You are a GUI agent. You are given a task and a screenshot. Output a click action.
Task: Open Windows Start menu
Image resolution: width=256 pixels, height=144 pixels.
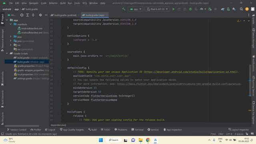click(x=101, y=140)
